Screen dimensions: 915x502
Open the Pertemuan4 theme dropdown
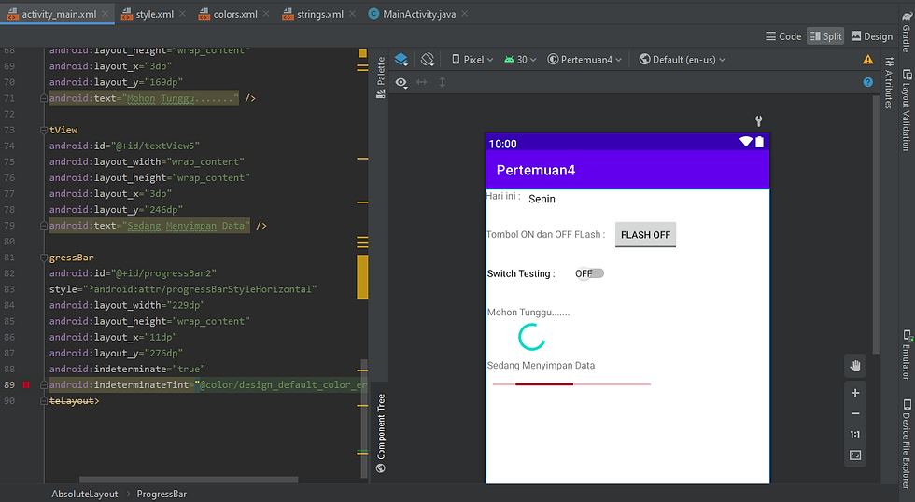coord(584,60)
